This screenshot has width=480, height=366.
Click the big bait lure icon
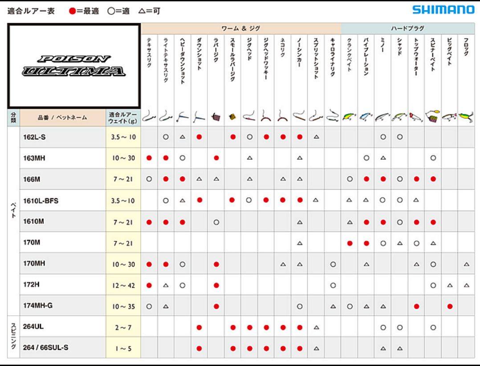449,117
